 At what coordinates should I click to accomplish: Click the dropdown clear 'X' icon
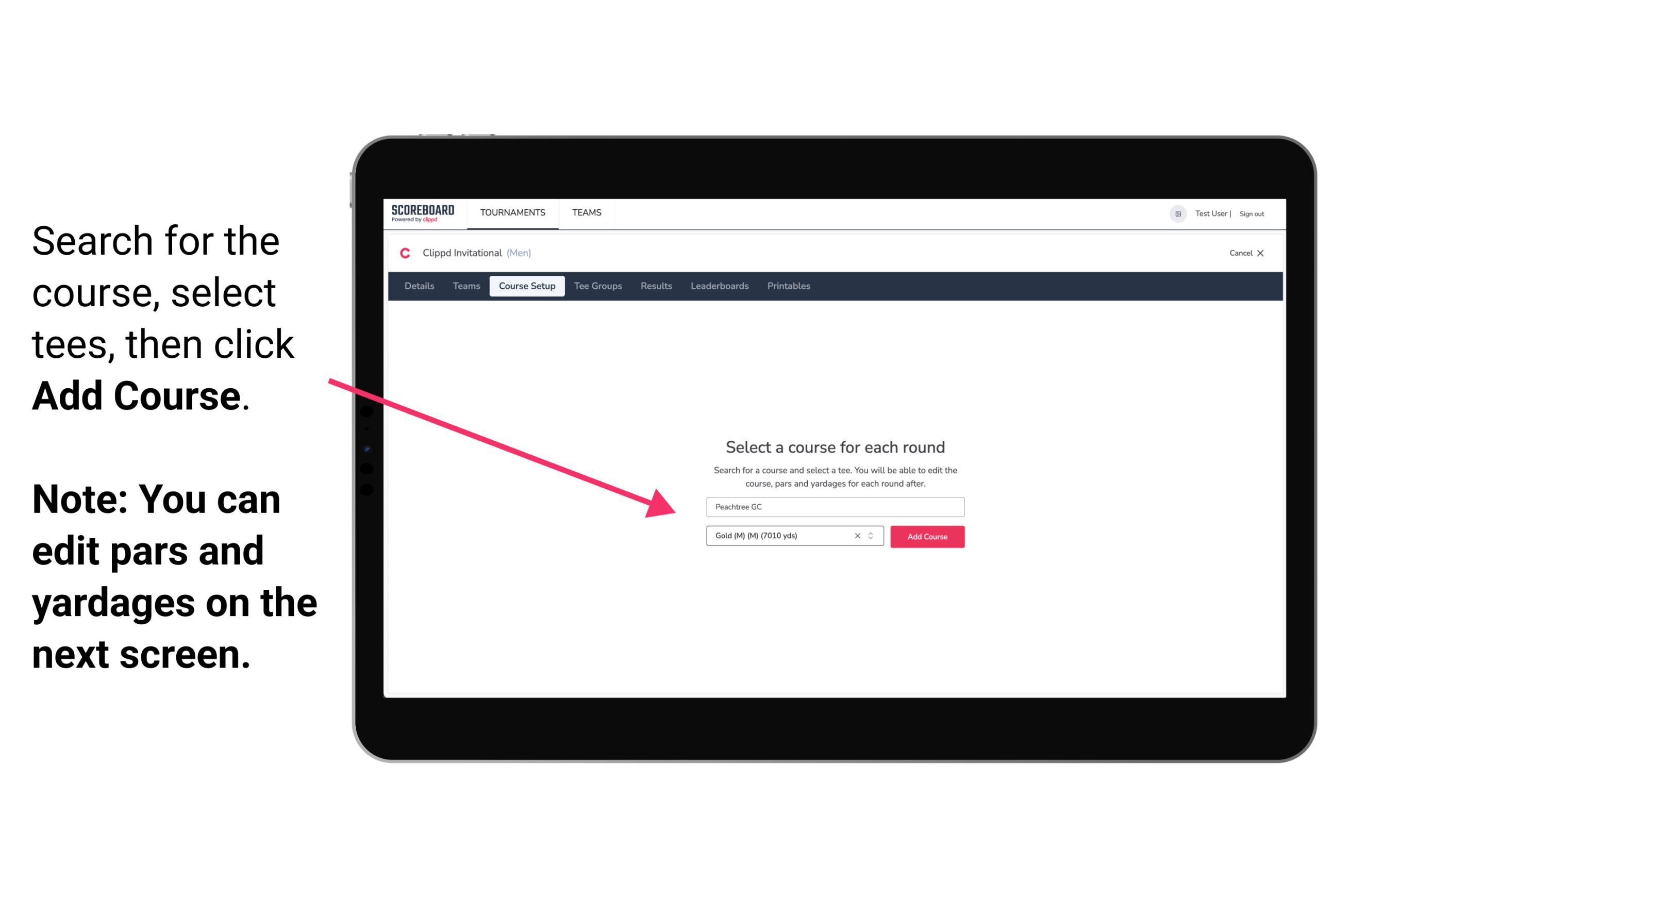[858, 536]
